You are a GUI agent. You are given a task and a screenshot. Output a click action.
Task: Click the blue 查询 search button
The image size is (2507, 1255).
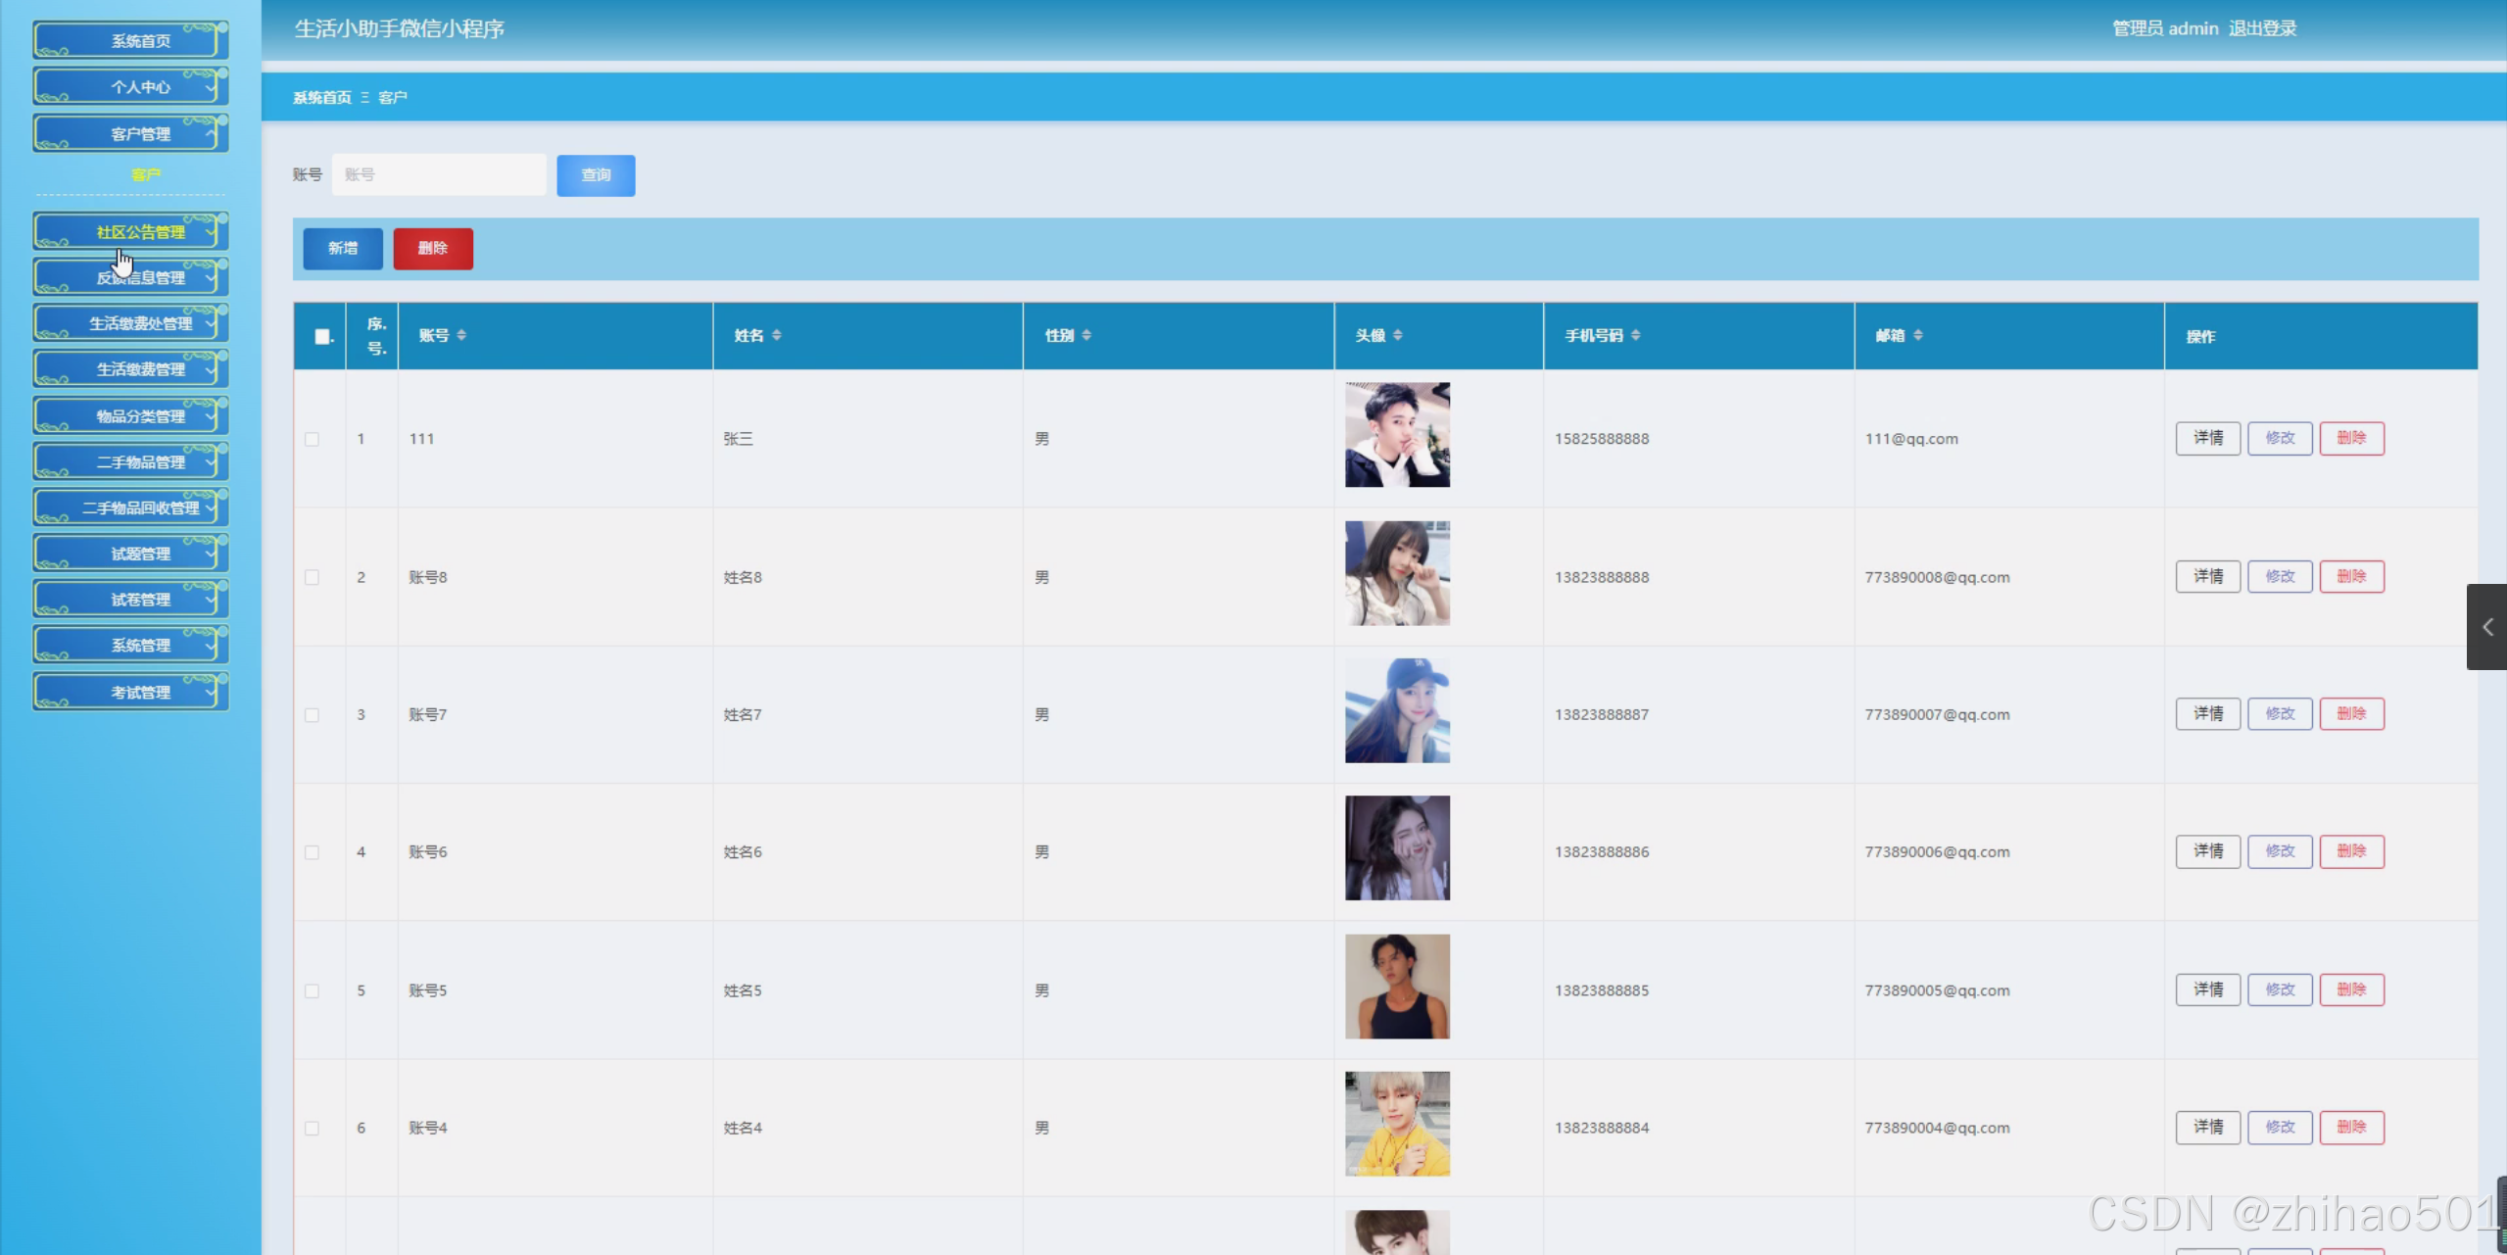(x=596, y=175)
